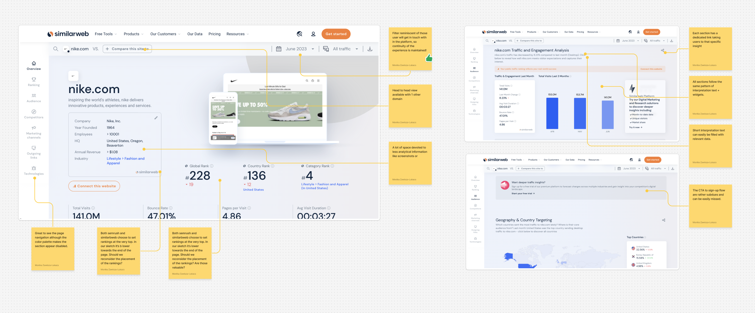Open Audience in large screenshot's sidebar

tap(34, 98)
